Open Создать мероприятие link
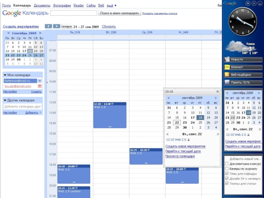Viewport: 264px width, 198px height. (x=21, y=26)
